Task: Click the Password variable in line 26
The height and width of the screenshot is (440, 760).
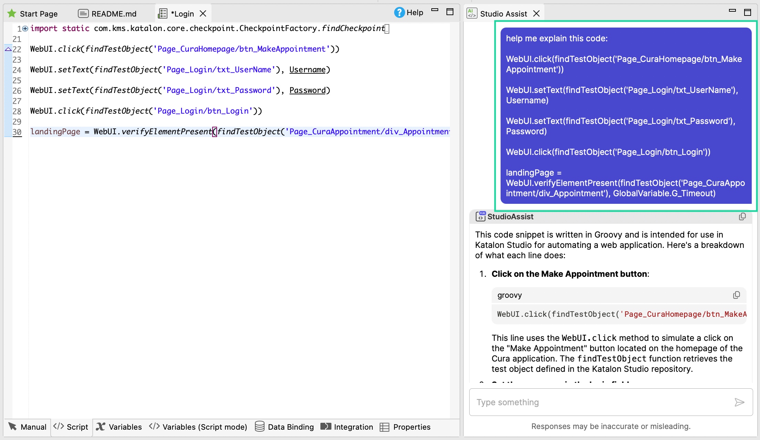Action: (307, 91)
